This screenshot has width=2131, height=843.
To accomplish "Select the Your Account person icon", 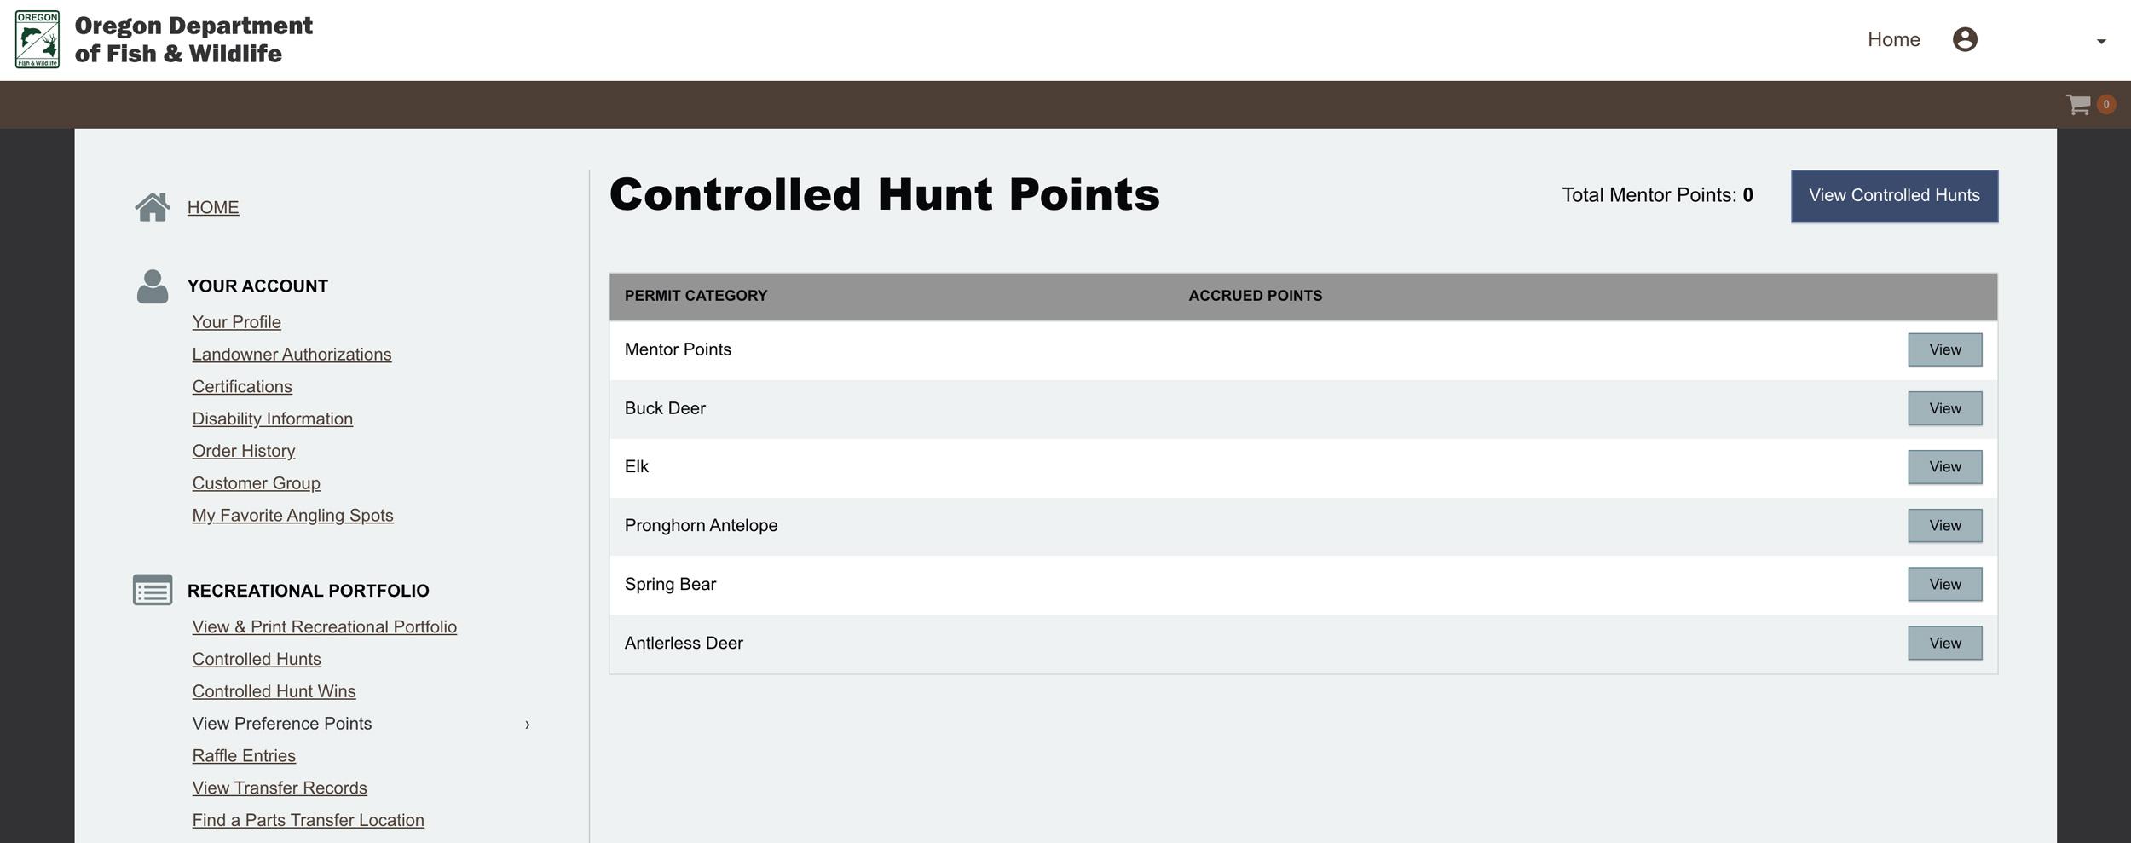I will click(x=153, y=286).
